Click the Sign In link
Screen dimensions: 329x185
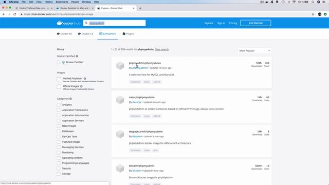pyautogui.click(x=221, y=23)
